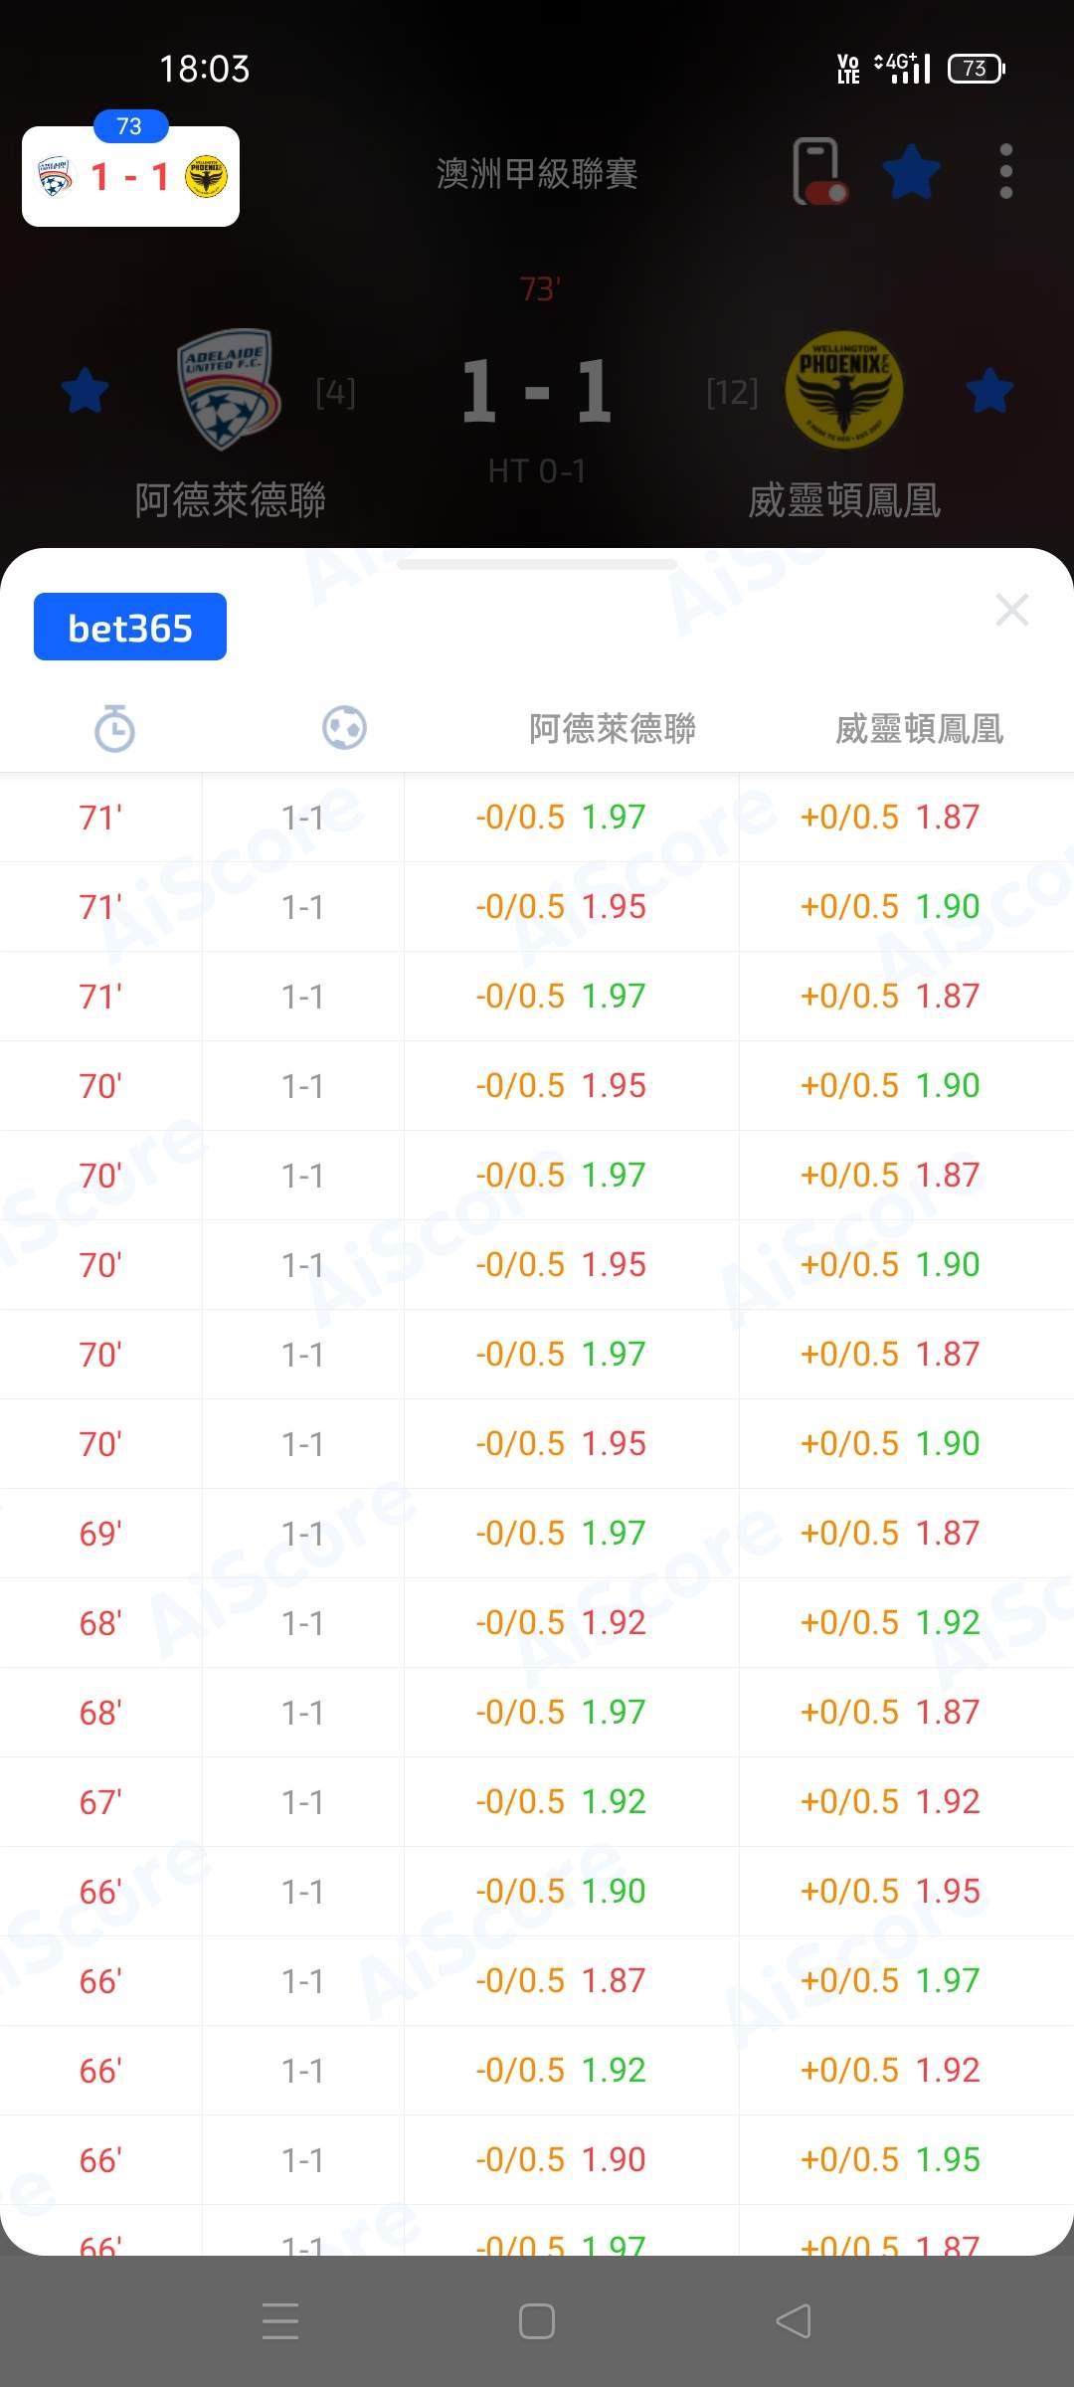This screenshot has height=2387, width=1074.
Task: Tap the 威靈頓鳳凰 column header
Action: pyautogui.click(x=919, y=729)
